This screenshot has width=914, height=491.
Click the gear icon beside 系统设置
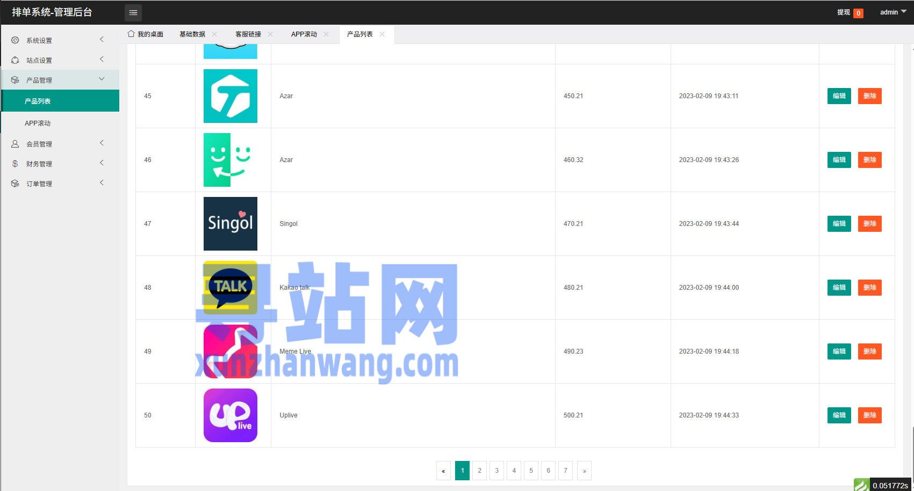[x=15, y=40]
